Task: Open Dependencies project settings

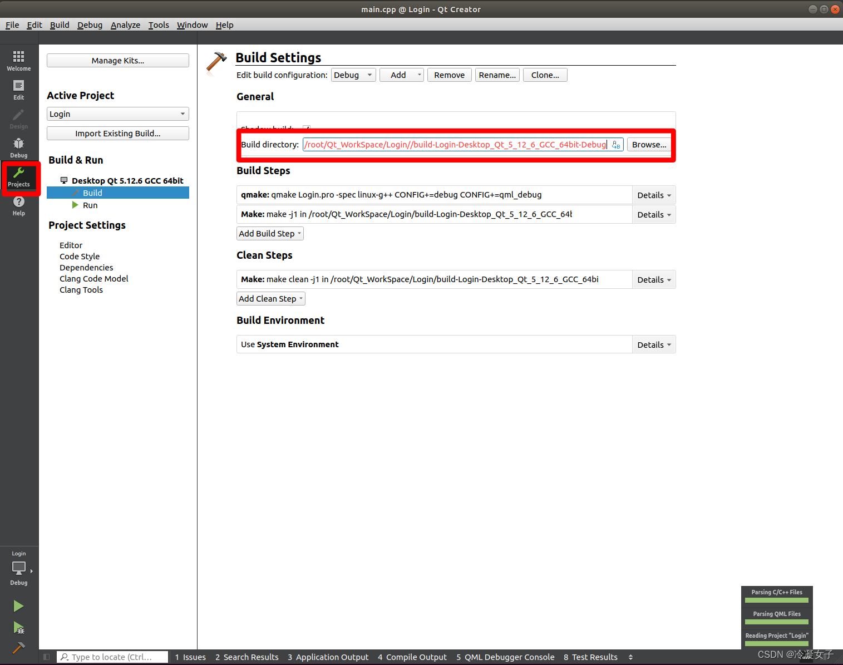Action: 86,268
